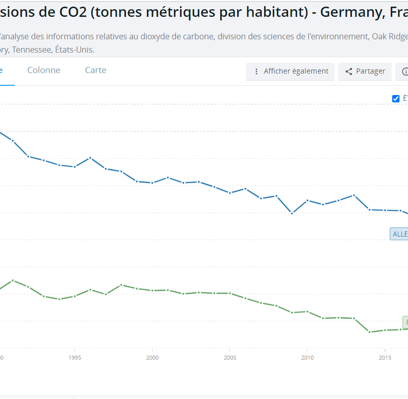Screen dimensions: 408x399
Task: Select the blue line's 2009 low point
Action: pyautogui.click(x=292, y=213)
